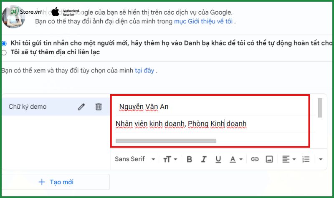The width and height of the screenshot is (334, 198).
Task: Delete the 'Chữ ký demo' signature with trash icon
Action: (99, 107)
